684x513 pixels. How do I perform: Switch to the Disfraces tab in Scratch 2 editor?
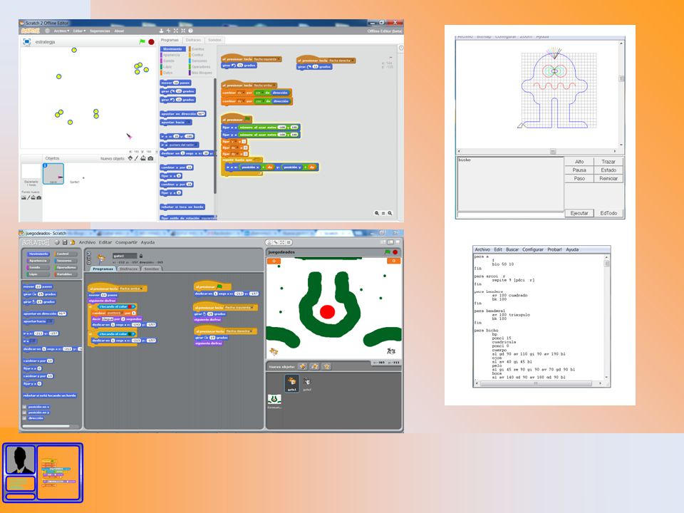pyautogui.click(x=193, y=40)
